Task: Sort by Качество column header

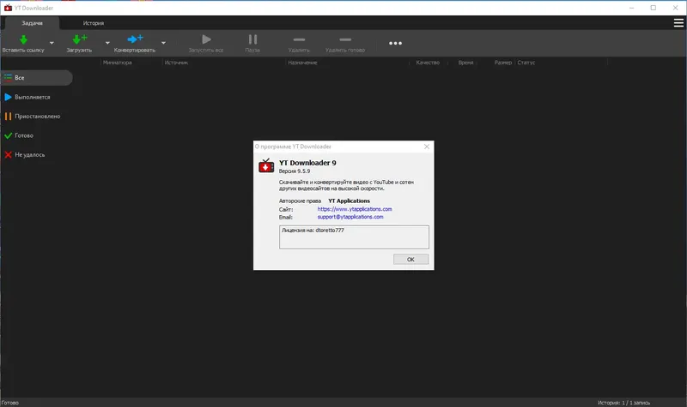Action: click(428, 63)
